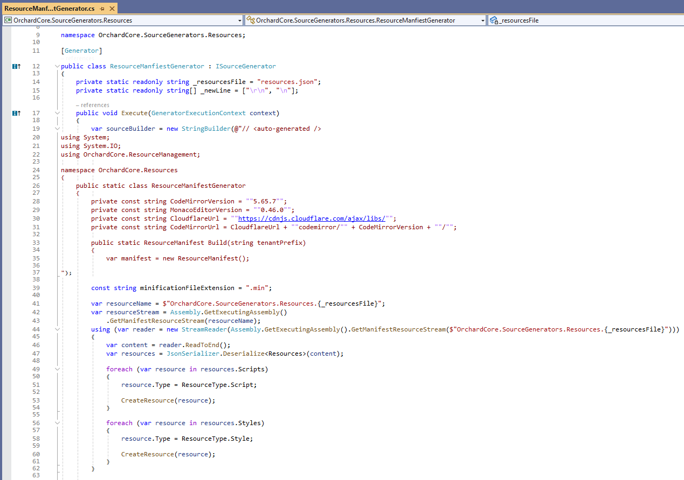Screen dimensions: 684x480
Task: Collapse the sourceBuilder region at line 19
Action: [57, 129]
